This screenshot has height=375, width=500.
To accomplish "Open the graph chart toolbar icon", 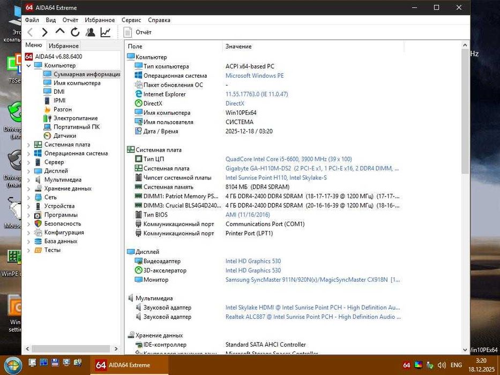I will (x=106, y=32).
